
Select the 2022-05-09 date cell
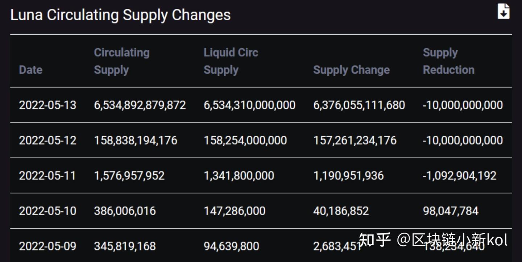pyautogui.click(x=47, y=246)
